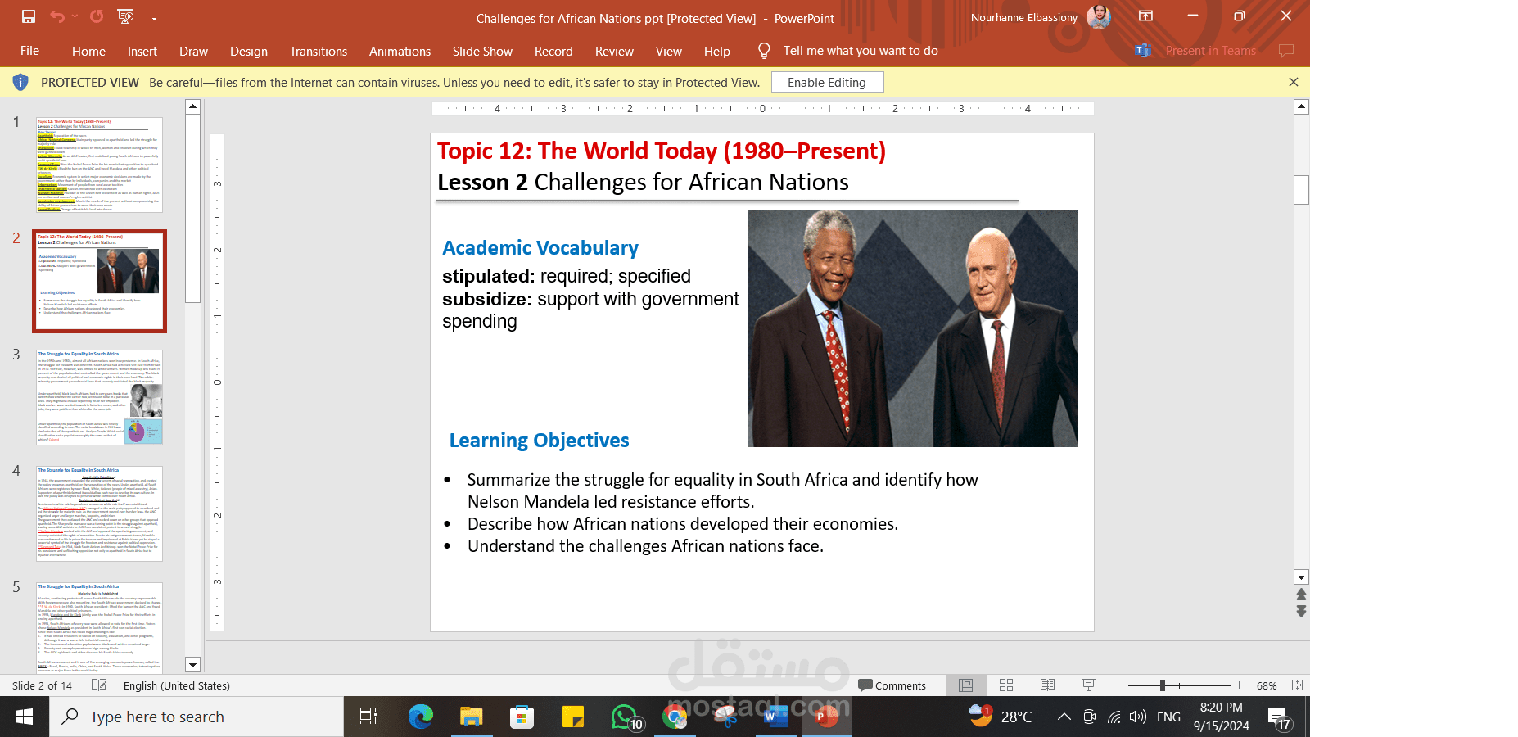Start Slide Show from the status bar icon
This screenshot has width=1518, height=737.
pos(1088,685)
